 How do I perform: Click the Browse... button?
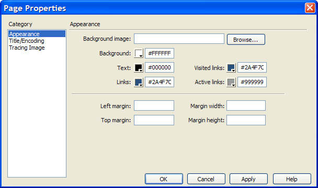tap(246, 40)
